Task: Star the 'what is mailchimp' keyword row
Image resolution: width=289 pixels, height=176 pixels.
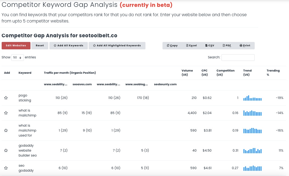Action: pos(6,113)
